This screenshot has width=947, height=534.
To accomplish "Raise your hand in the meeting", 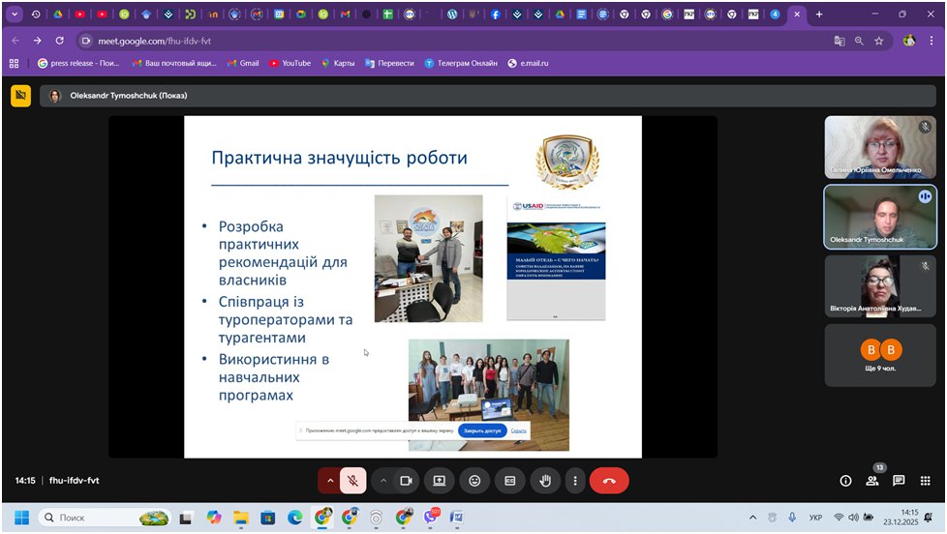I will [x=545, y=481].
